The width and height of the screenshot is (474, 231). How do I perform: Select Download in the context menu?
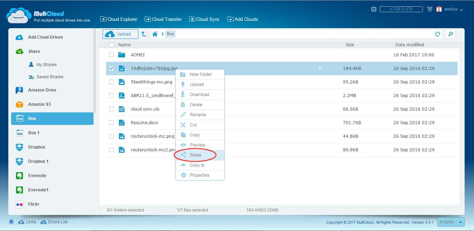point(199,95)
